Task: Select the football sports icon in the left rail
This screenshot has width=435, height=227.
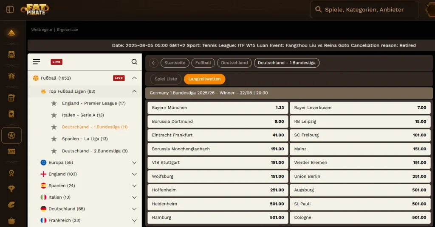Action: (11, 136)
